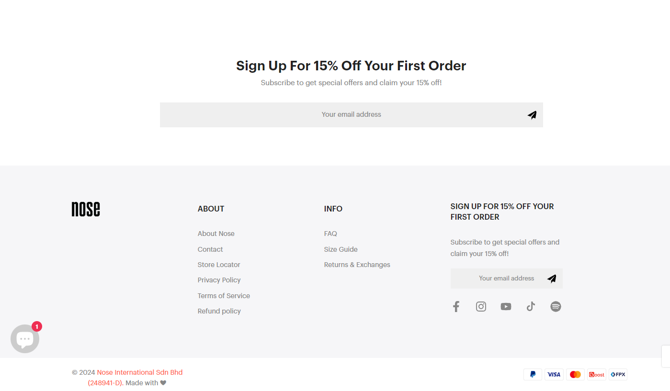The height and width of the screenshot is (391, 670).
Task: Open the About Nose link
Action: tap(216, 234)
